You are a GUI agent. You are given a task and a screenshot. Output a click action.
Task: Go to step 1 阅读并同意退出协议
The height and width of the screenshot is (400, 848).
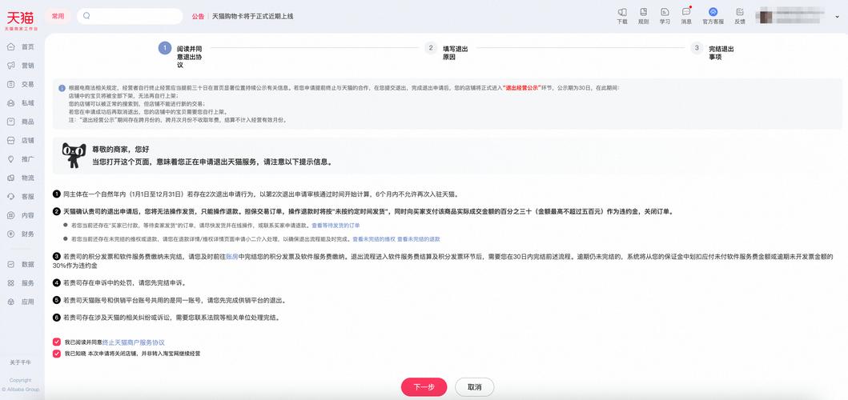pyautogui.click(x=182, y=56)
